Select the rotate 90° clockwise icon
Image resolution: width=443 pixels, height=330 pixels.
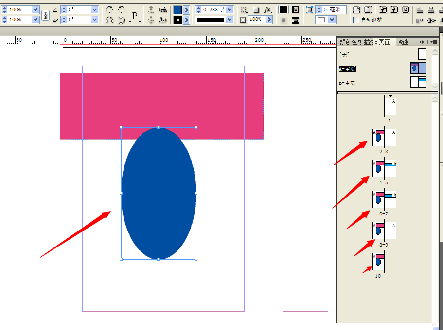(110, 8)
